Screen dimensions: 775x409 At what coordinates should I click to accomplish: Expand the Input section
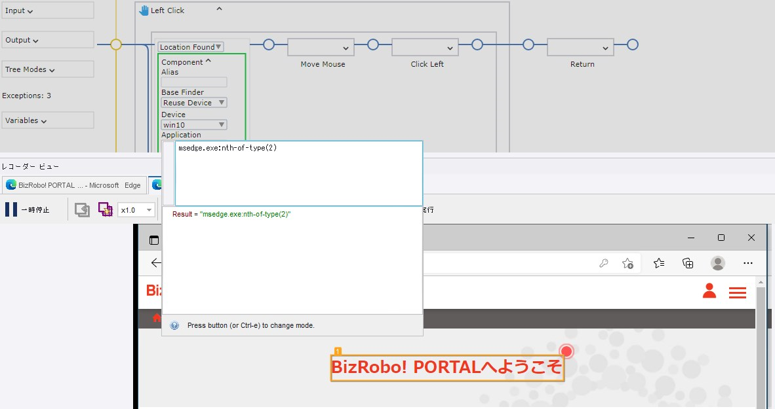coord(47,10)
